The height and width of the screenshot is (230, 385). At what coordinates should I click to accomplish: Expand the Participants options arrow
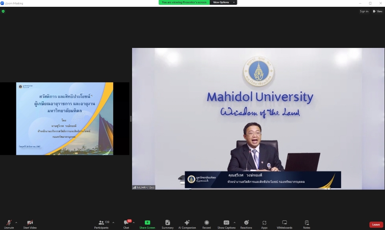point(113,223)
